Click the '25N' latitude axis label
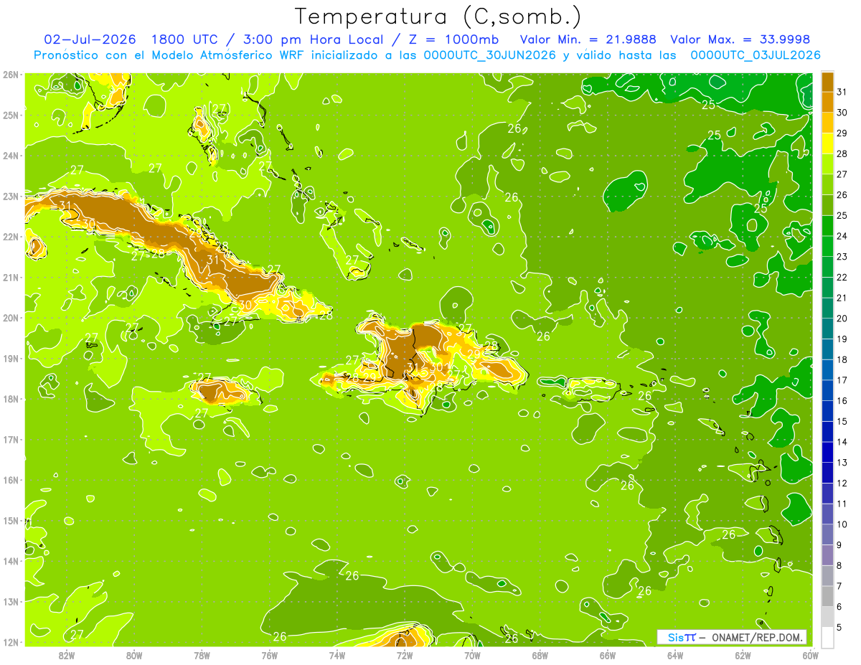Viewport: 861px width, 665px height. click(x=11, y=115)
